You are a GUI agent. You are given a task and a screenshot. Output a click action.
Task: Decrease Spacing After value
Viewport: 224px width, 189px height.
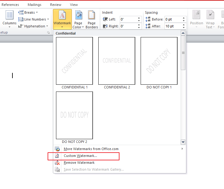pyautogui.click(x=184, y=28)
